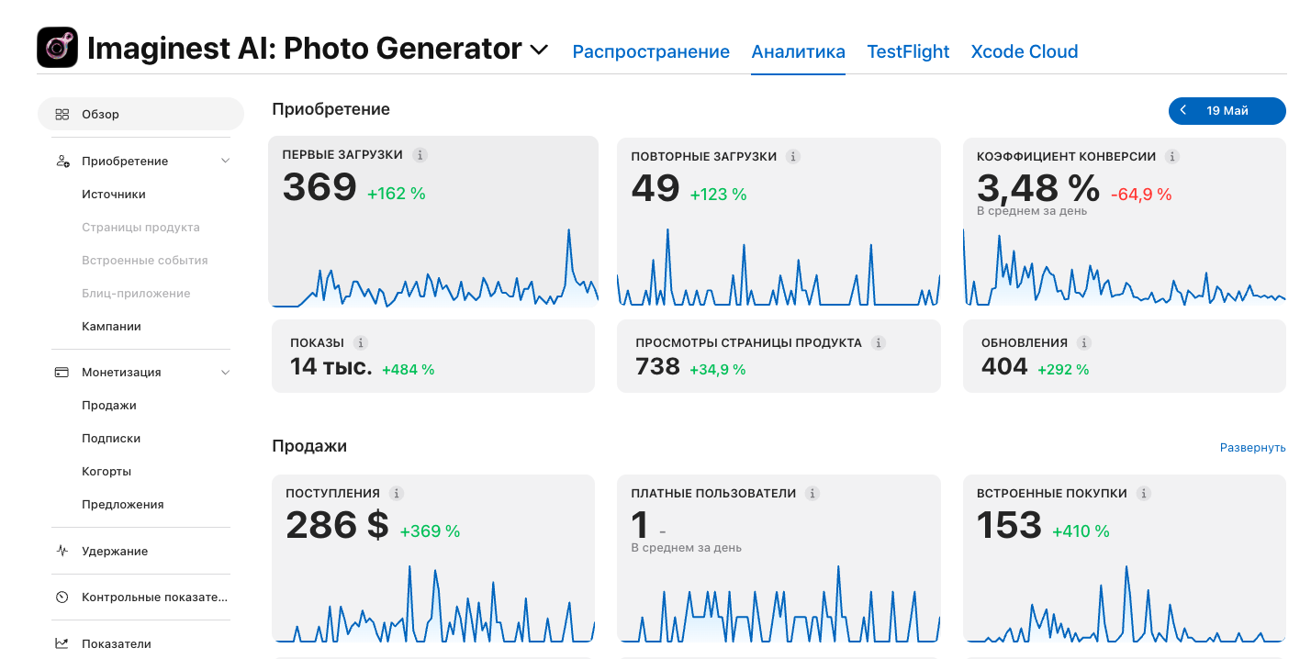Click the Imaginest AI app icon
The width and height of the screenshot is (1311, 659).
[57, 48]
